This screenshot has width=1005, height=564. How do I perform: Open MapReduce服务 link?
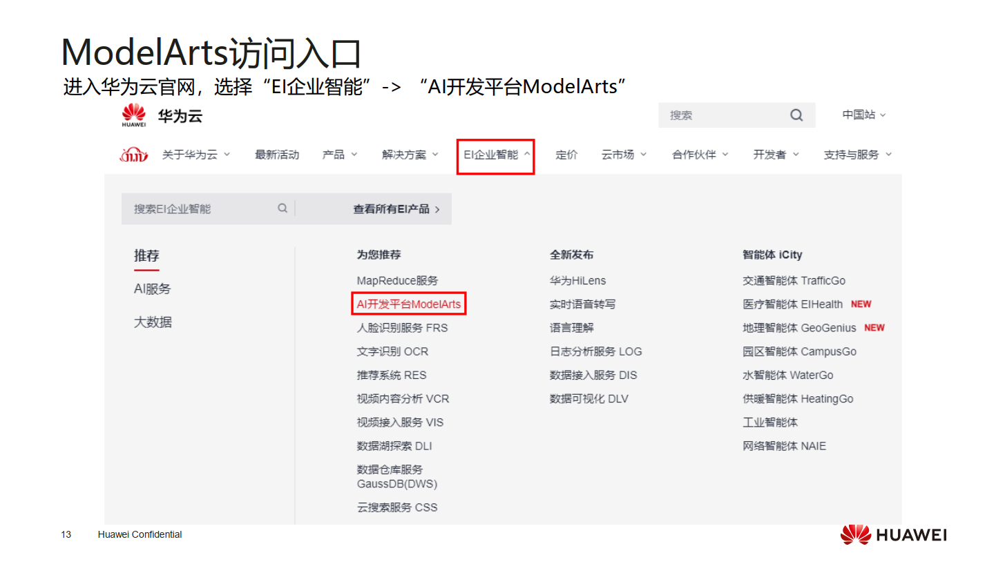(x=397, y=281)
